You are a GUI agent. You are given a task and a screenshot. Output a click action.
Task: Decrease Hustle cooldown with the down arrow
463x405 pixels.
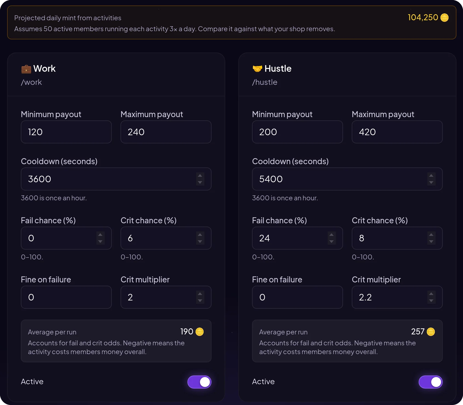[431, 182]
